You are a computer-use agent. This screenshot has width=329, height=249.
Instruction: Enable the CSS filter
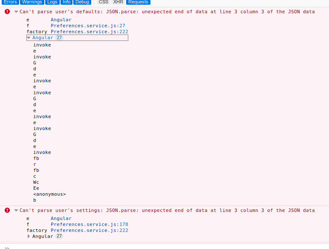tap(104, 2)
